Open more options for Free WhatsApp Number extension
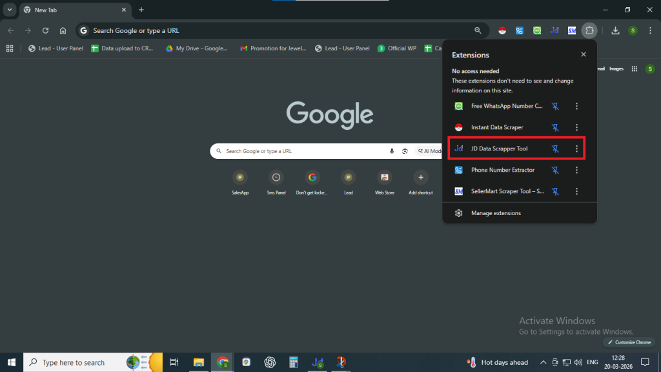This screenshot has height=372, width=661. [576, 106]
